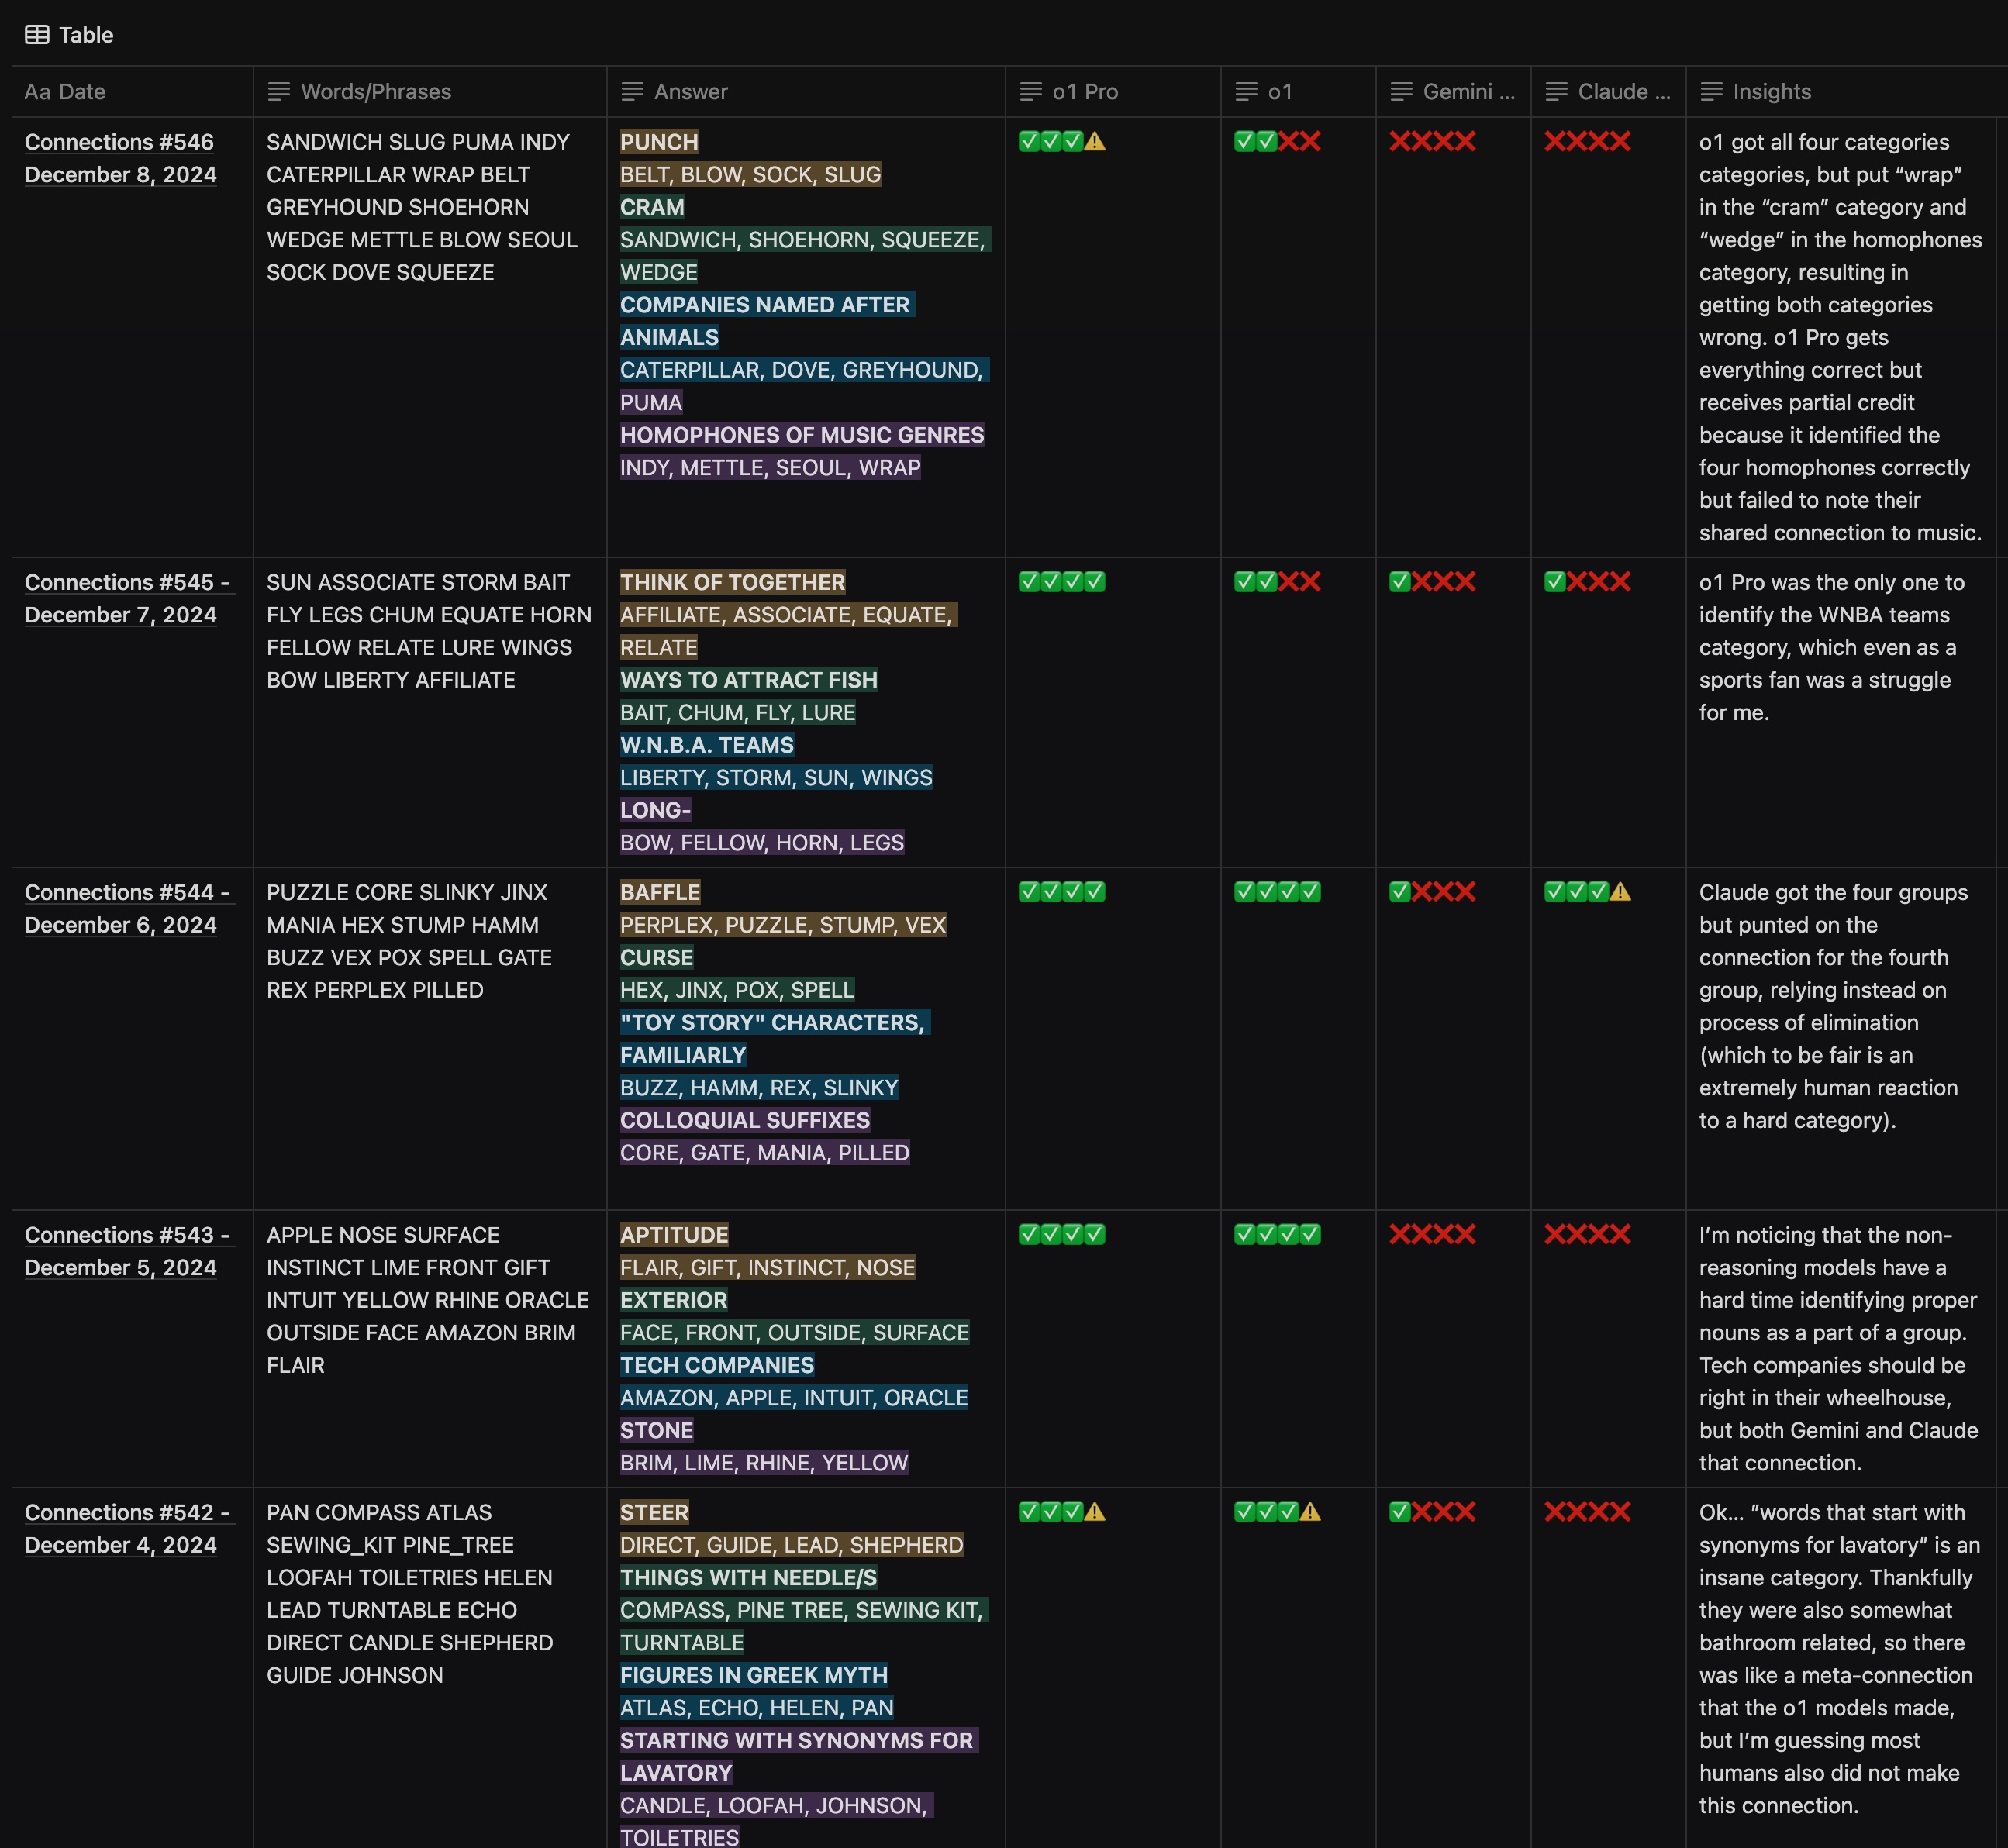Image resolution: width=2008 pixels, height=1848 pixels.
Task: Open the o1 column header menu
Action: (x=1298, y=92)
